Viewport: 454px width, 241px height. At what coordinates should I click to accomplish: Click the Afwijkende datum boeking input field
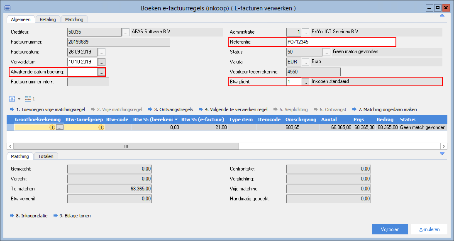click(x=83, y=72)
